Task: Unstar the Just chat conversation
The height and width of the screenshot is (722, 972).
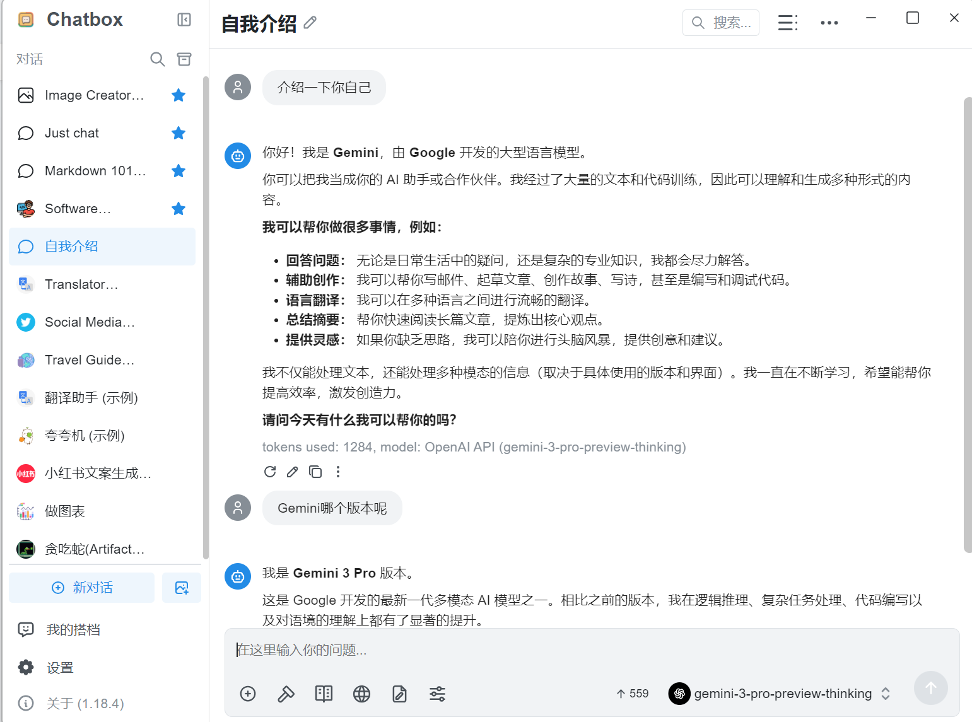Action: click(x=179, y=133)
